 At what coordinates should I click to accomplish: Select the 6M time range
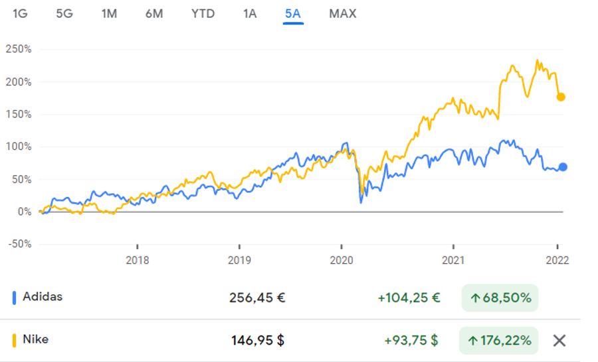[x=154, y=14]
